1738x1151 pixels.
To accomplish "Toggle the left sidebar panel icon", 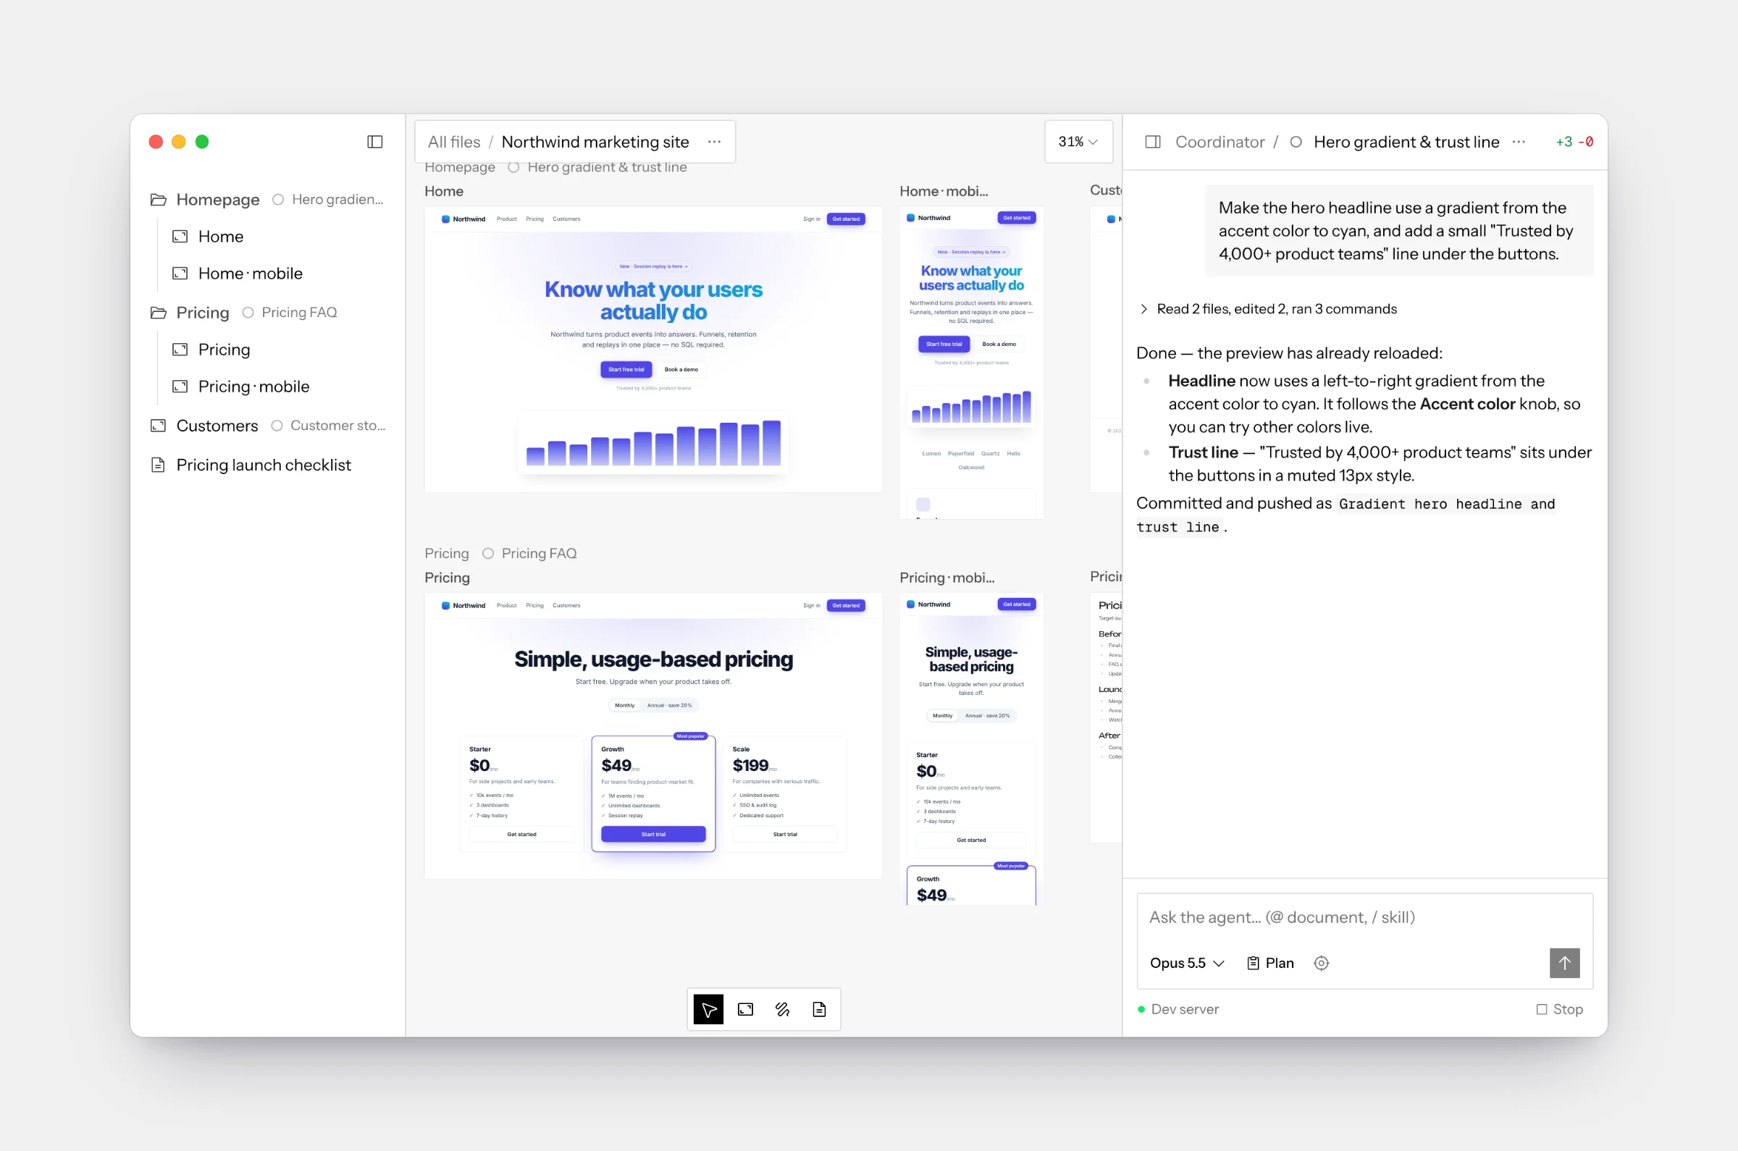I will tap(374, 142).
